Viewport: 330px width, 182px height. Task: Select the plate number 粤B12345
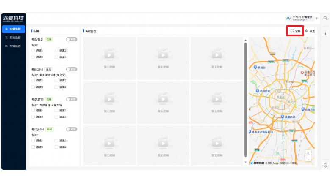pos(37,69)
